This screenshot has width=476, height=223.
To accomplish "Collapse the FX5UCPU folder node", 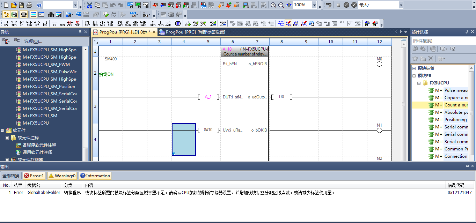I will point(419,83).
